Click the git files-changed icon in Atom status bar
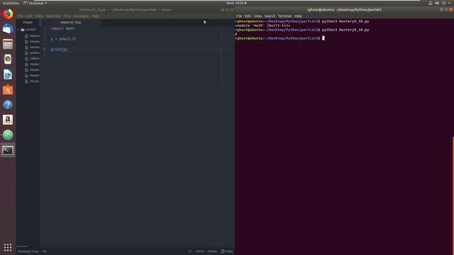Screen dimensions: 454x255 coord(222,251)
